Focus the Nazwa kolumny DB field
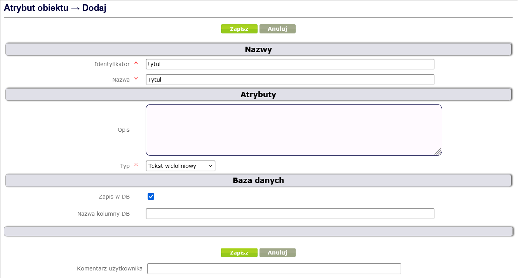The image size is (519, 279). 290,214
